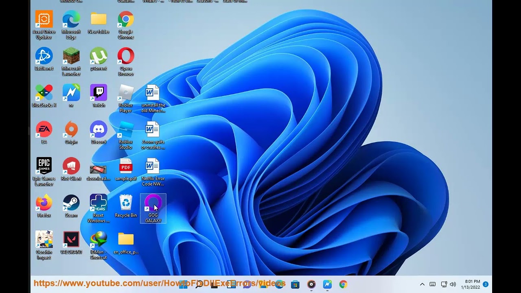
Task: Select the IDMan - Shortcut icon
Action: [99, 245]
